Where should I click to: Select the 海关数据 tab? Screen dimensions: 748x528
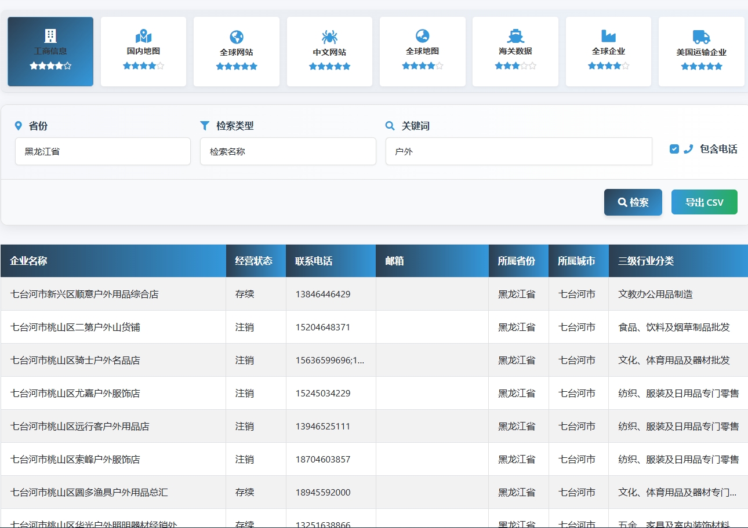(x=515, y=52)
